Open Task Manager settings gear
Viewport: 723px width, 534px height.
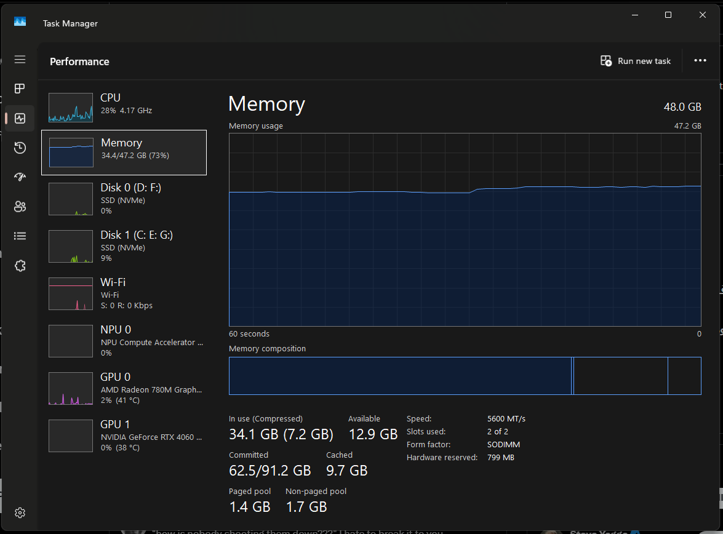point(20,512)
